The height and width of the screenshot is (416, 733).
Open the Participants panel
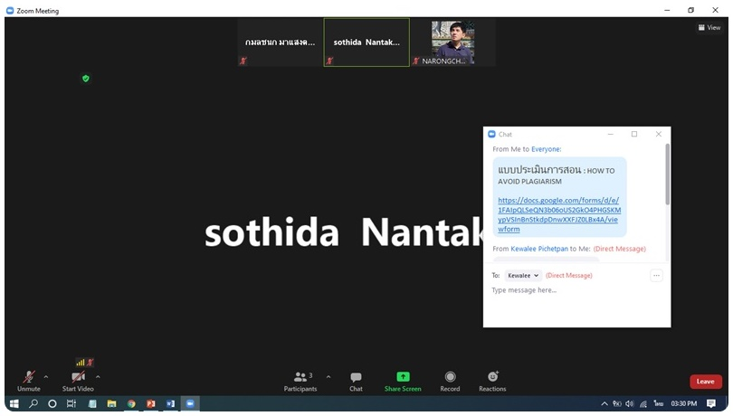pyautogui.click(x=300, y=378)
